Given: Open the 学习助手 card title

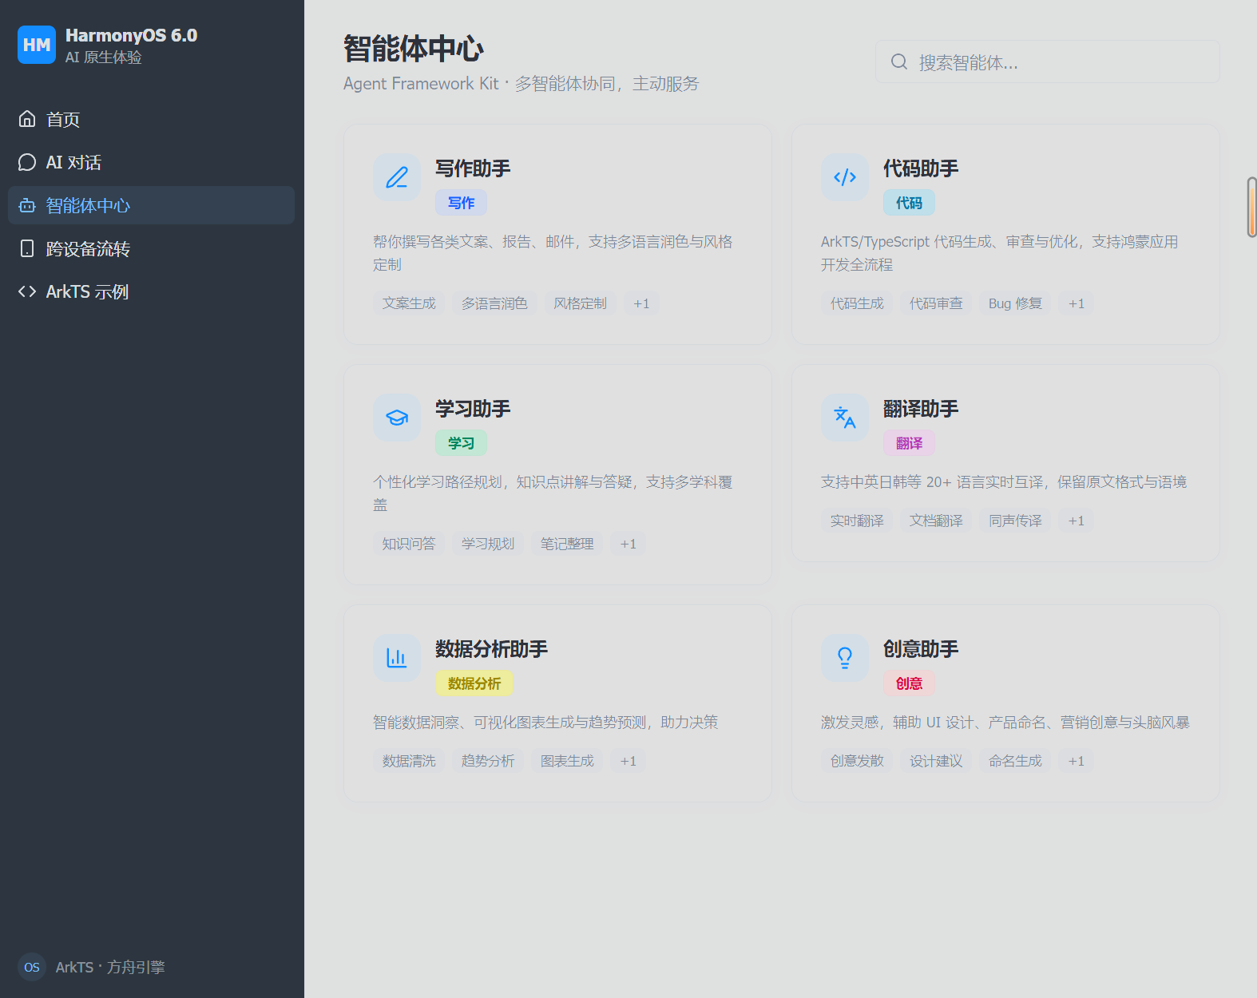Looking at the screenshot, I should tap(473, 409).
